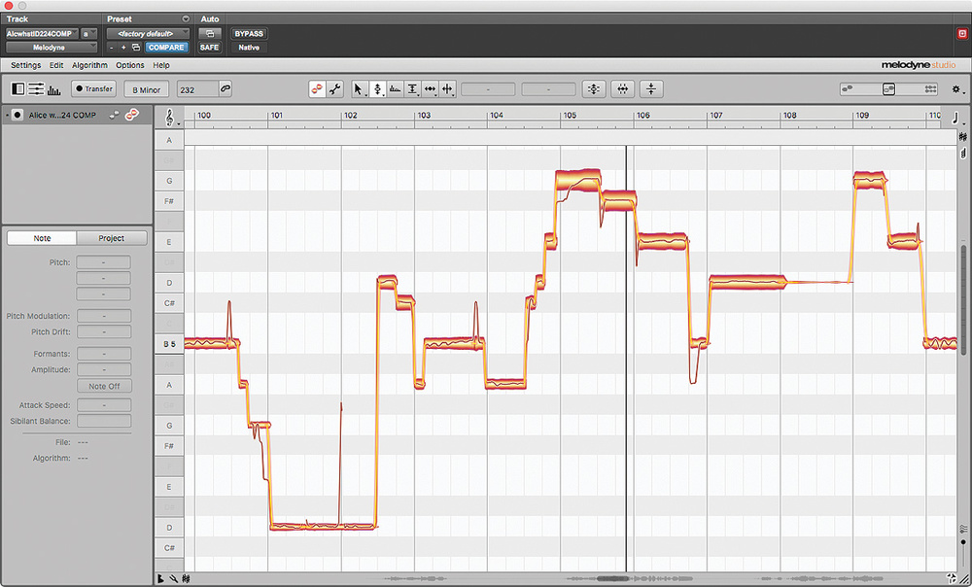Screen dimensions: 972x587
Task: Open the factory default preset dropdown
Action: (148, 33)
